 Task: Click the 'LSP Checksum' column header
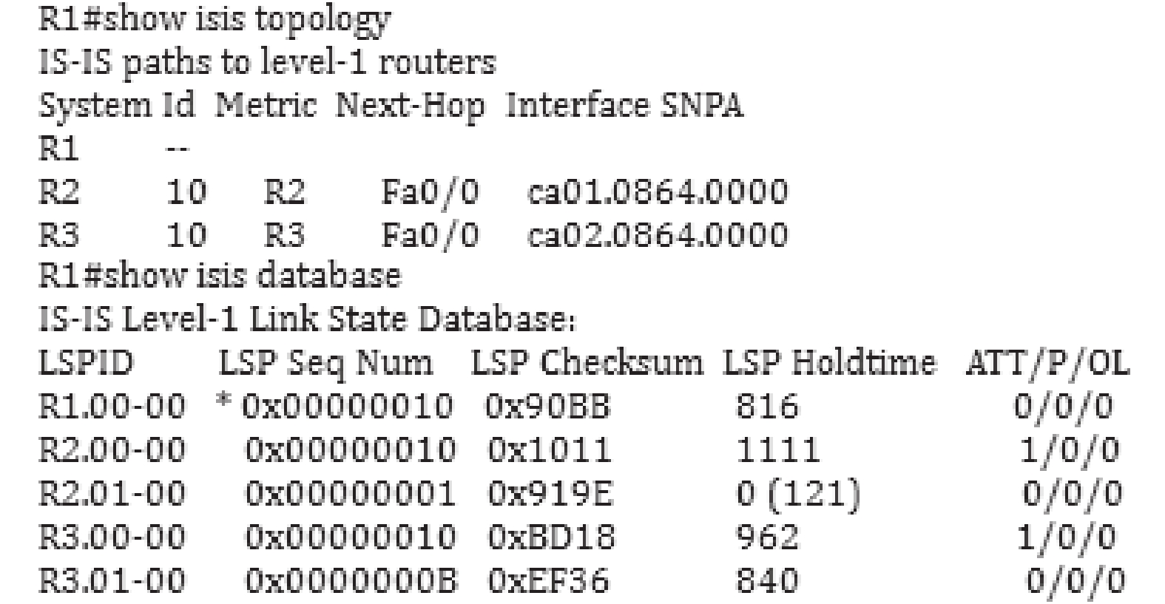tap(587, 363)
